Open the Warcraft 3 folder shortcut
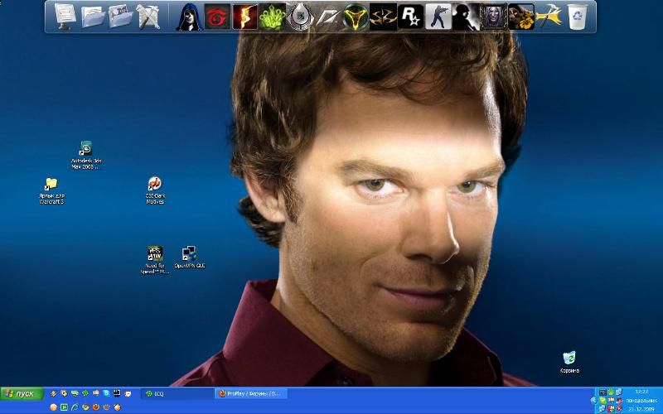Viewport: 663px width, 414px height. 51,185
